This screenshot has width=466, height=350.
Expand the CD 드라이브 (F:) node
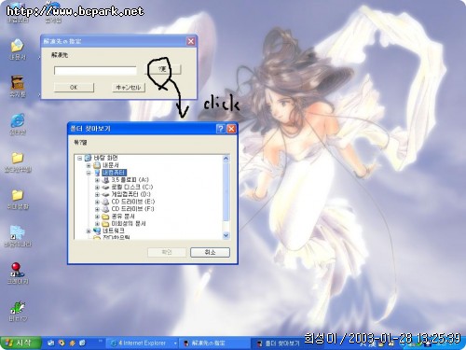97,209
